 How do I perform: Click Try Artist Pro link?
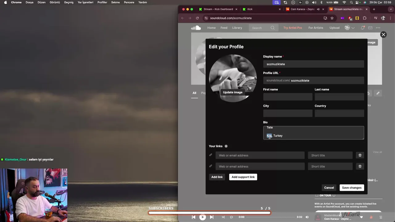click(293, 28)
